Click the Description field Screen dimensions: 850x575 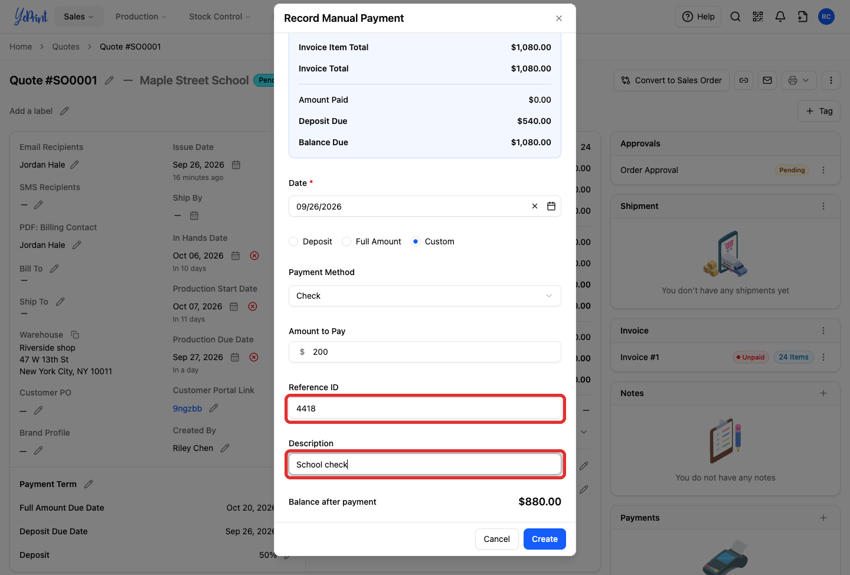coord(425,465)
